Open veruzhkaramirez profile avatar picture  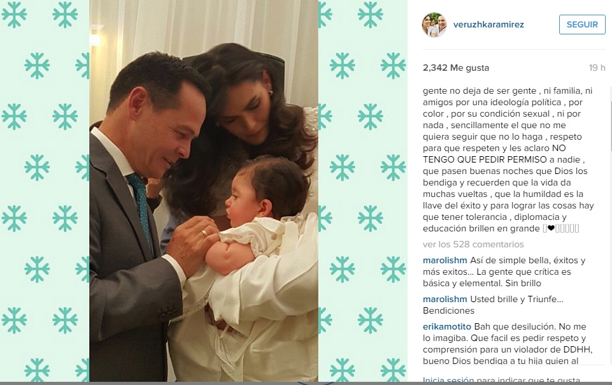434,25
